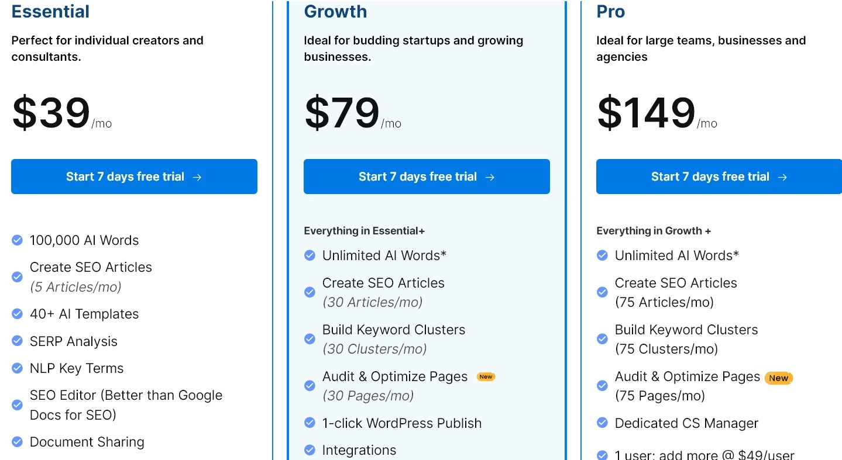Click the checkmark beside Integrations in Growth
The image size is (842, 460).
coord(310,450)
